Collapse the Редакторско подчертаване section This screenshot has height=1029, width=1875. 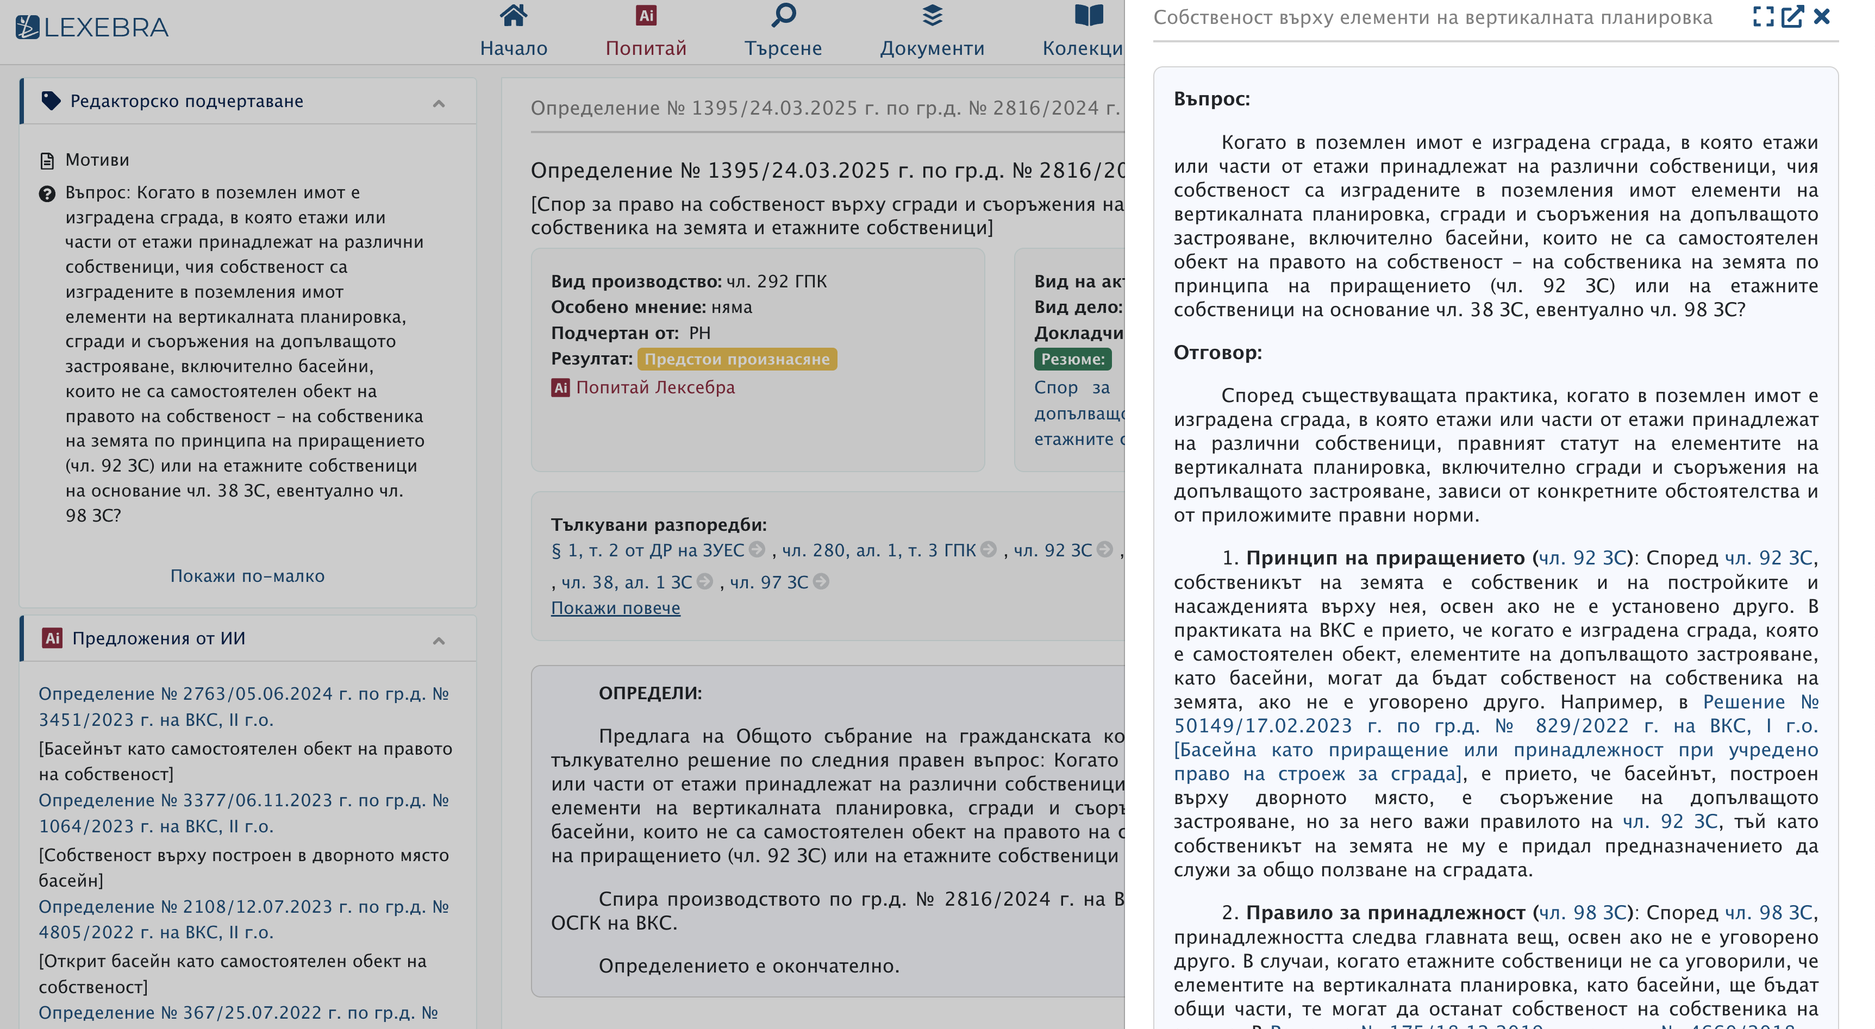click(438, 103)
